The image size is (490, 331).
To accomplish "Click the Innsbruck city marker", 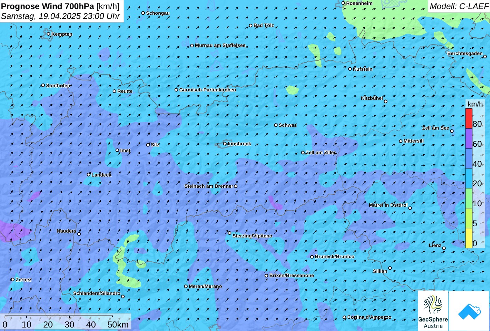I will (x=225, y=144).
